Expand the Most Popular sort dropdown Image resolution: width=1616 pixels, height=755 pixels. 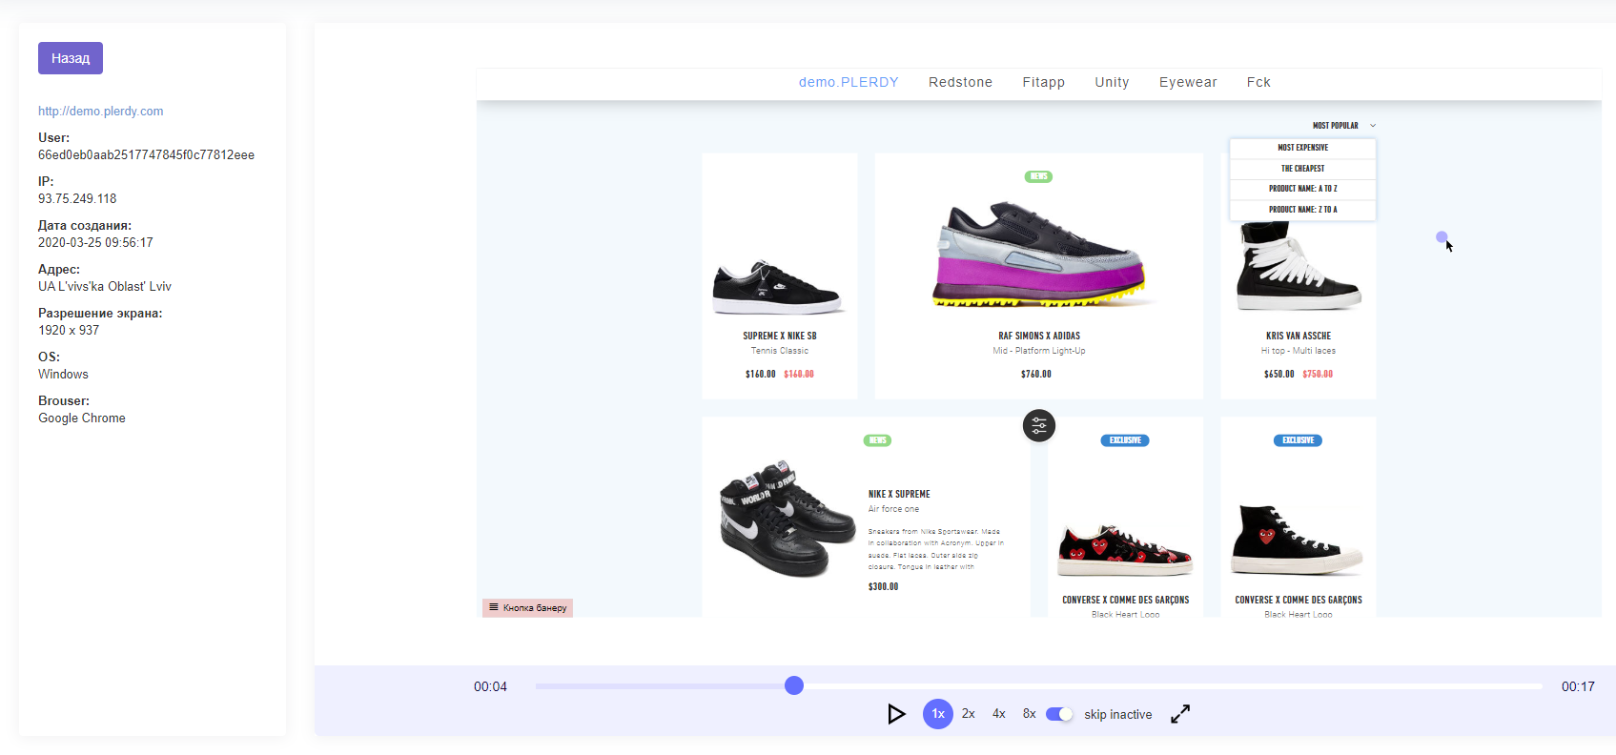(1343, 126)
